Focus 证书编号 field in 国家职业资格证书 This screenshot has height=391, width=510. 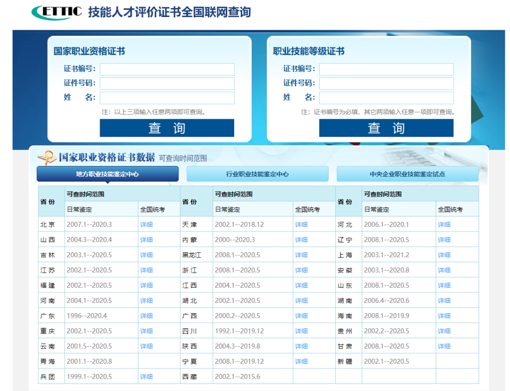[x=167, y=69]
